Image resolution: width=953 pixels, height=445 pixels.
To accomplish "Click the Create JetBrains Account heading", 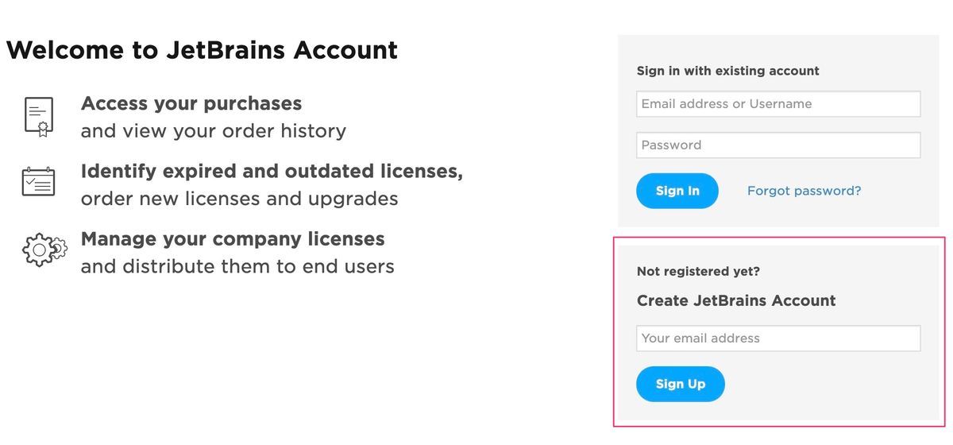I will click(x=736, y=301).
